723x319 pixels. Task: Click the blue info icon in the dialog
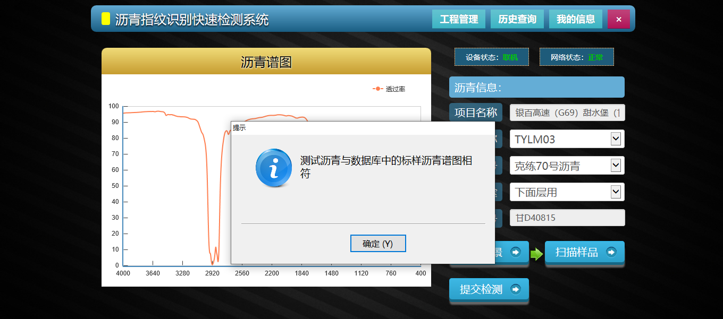point(274,168)
